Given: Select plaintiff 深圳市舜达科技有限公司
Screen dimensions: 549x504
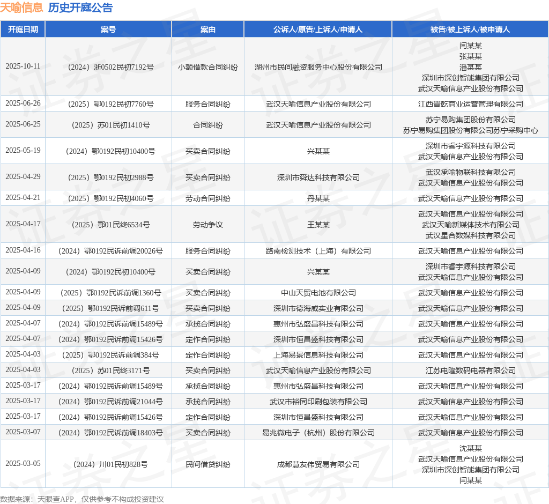Looking at the screenshot, I should (318, 177).
